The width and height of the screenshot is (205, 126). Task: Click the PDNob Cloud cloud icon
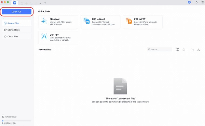[3, 117]
